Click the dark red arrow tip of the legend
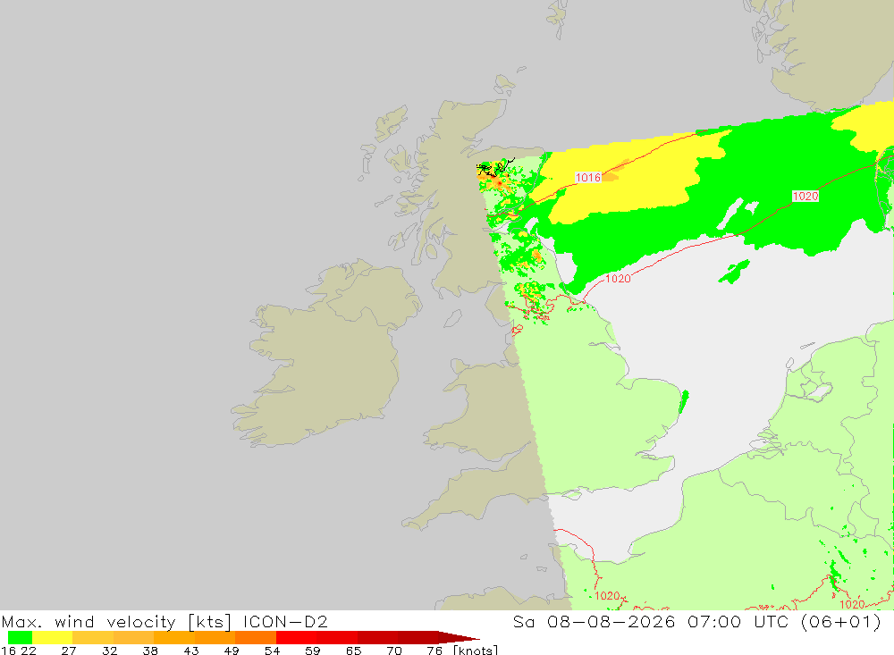Viewport: 894px width, 655px height. coord(460,637)
